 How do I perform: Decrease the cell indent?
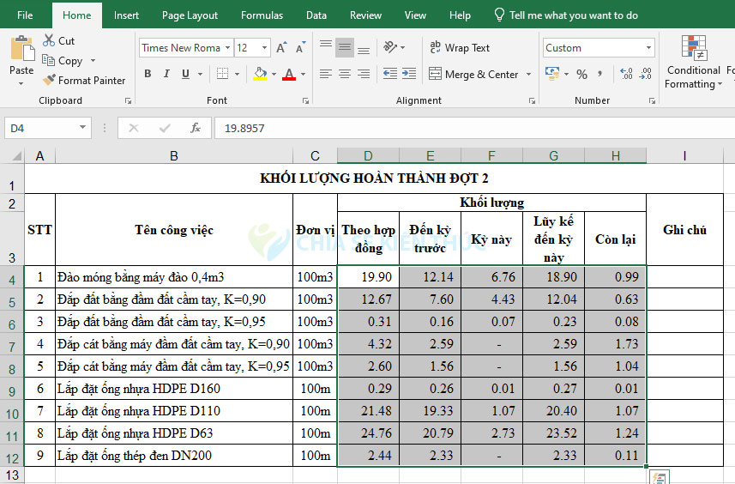click(x=390, y=74)
